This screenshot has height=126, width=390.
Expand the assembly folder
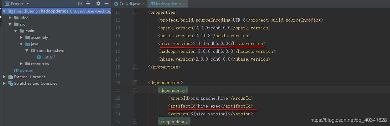pos(21,38)
